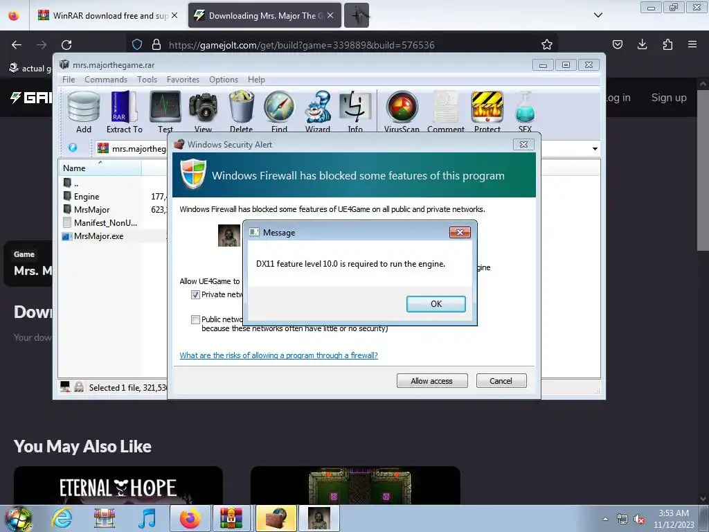This screenshot has height=532, width=709.
Task: Switch to WinRAR taskbar button
Action: click(x=231, y=518)
